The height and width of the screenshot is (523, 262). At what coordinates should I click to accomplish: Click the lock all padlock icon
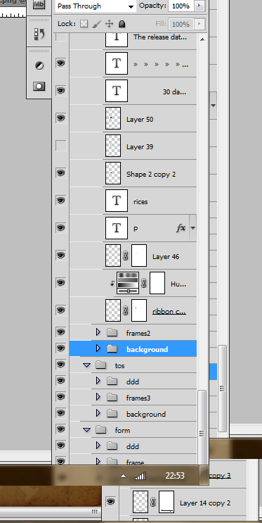tap(122, 24)
